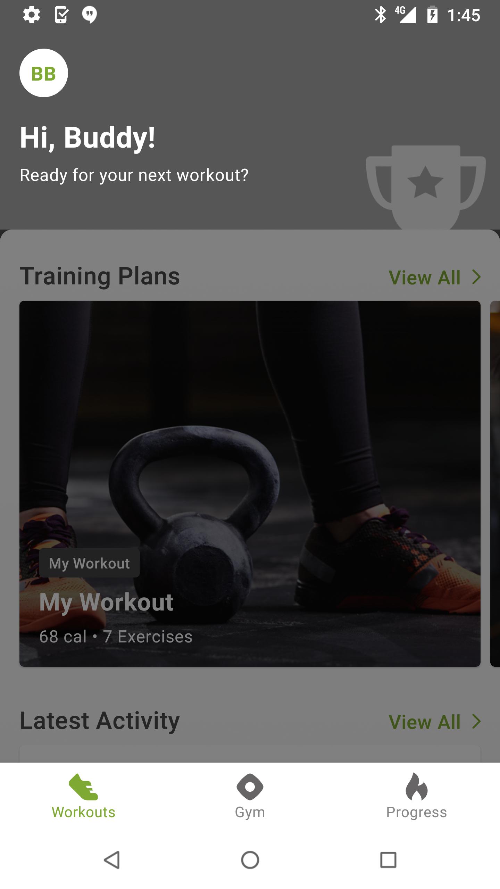Viewport: 500px width, 889px height.
Task: Expand Latest Activity with chevron arrow
Action: [x=477, y=722]
